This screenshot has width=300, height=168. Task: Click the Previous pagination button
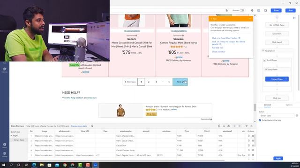[130, 82]
